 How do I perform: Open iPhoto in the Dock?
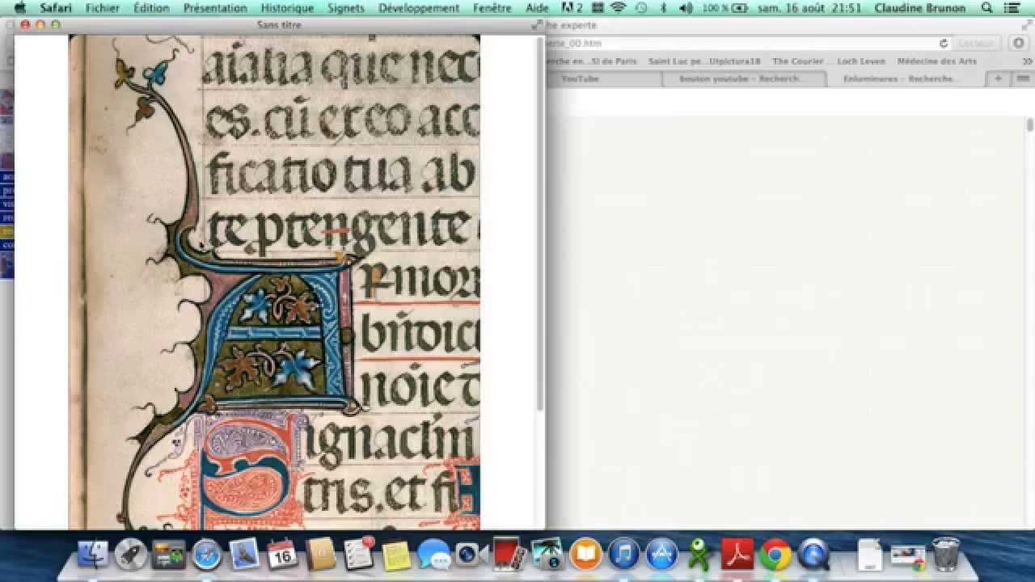pyautogui.click(x=547, y=555)
